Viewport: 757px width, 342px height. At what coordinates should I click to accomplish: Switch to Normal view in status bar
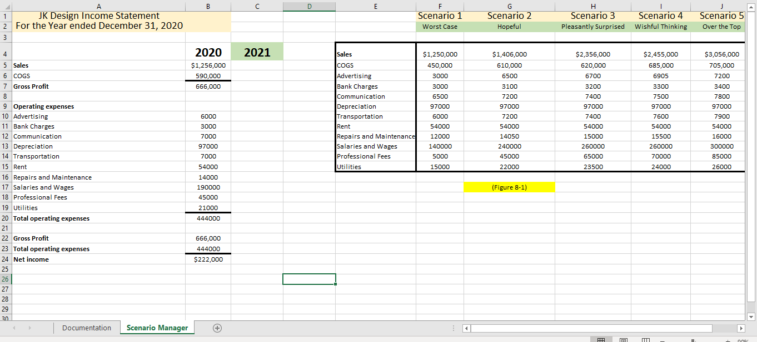tap(601, 339)
